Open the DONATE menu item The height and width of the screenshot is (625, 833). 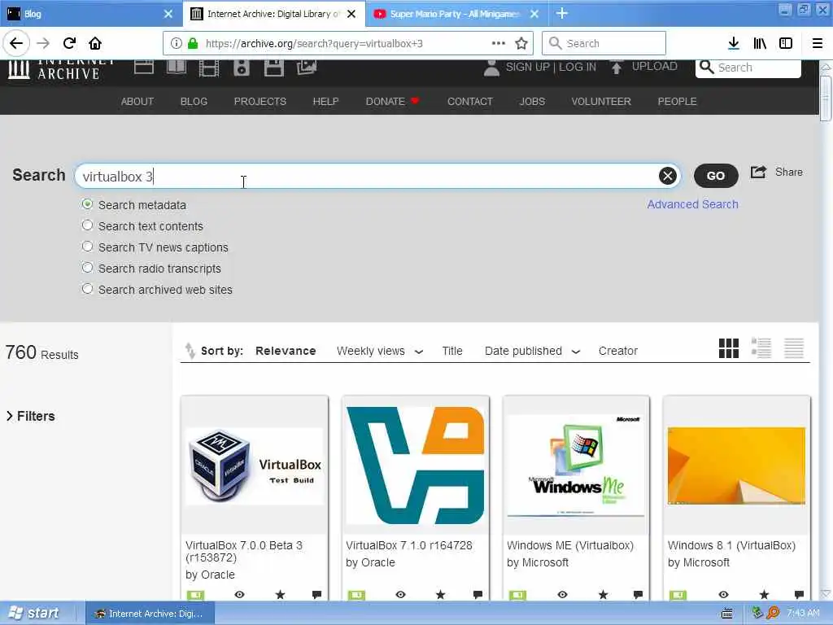[x=392, y=102]
